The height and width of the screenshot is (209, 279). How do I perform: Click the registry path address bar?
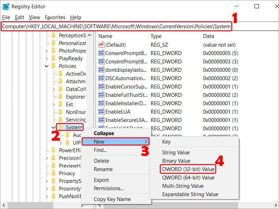pos(139,26)
